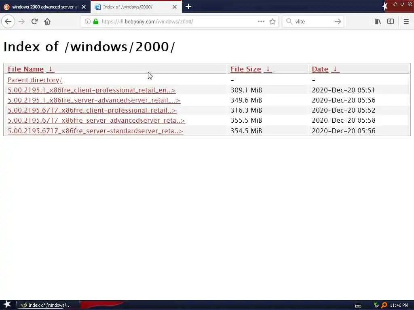This screenshot has height=310, width=414.
Task: Click the 349.6 MiB size cell
Action: coord(246,100)
